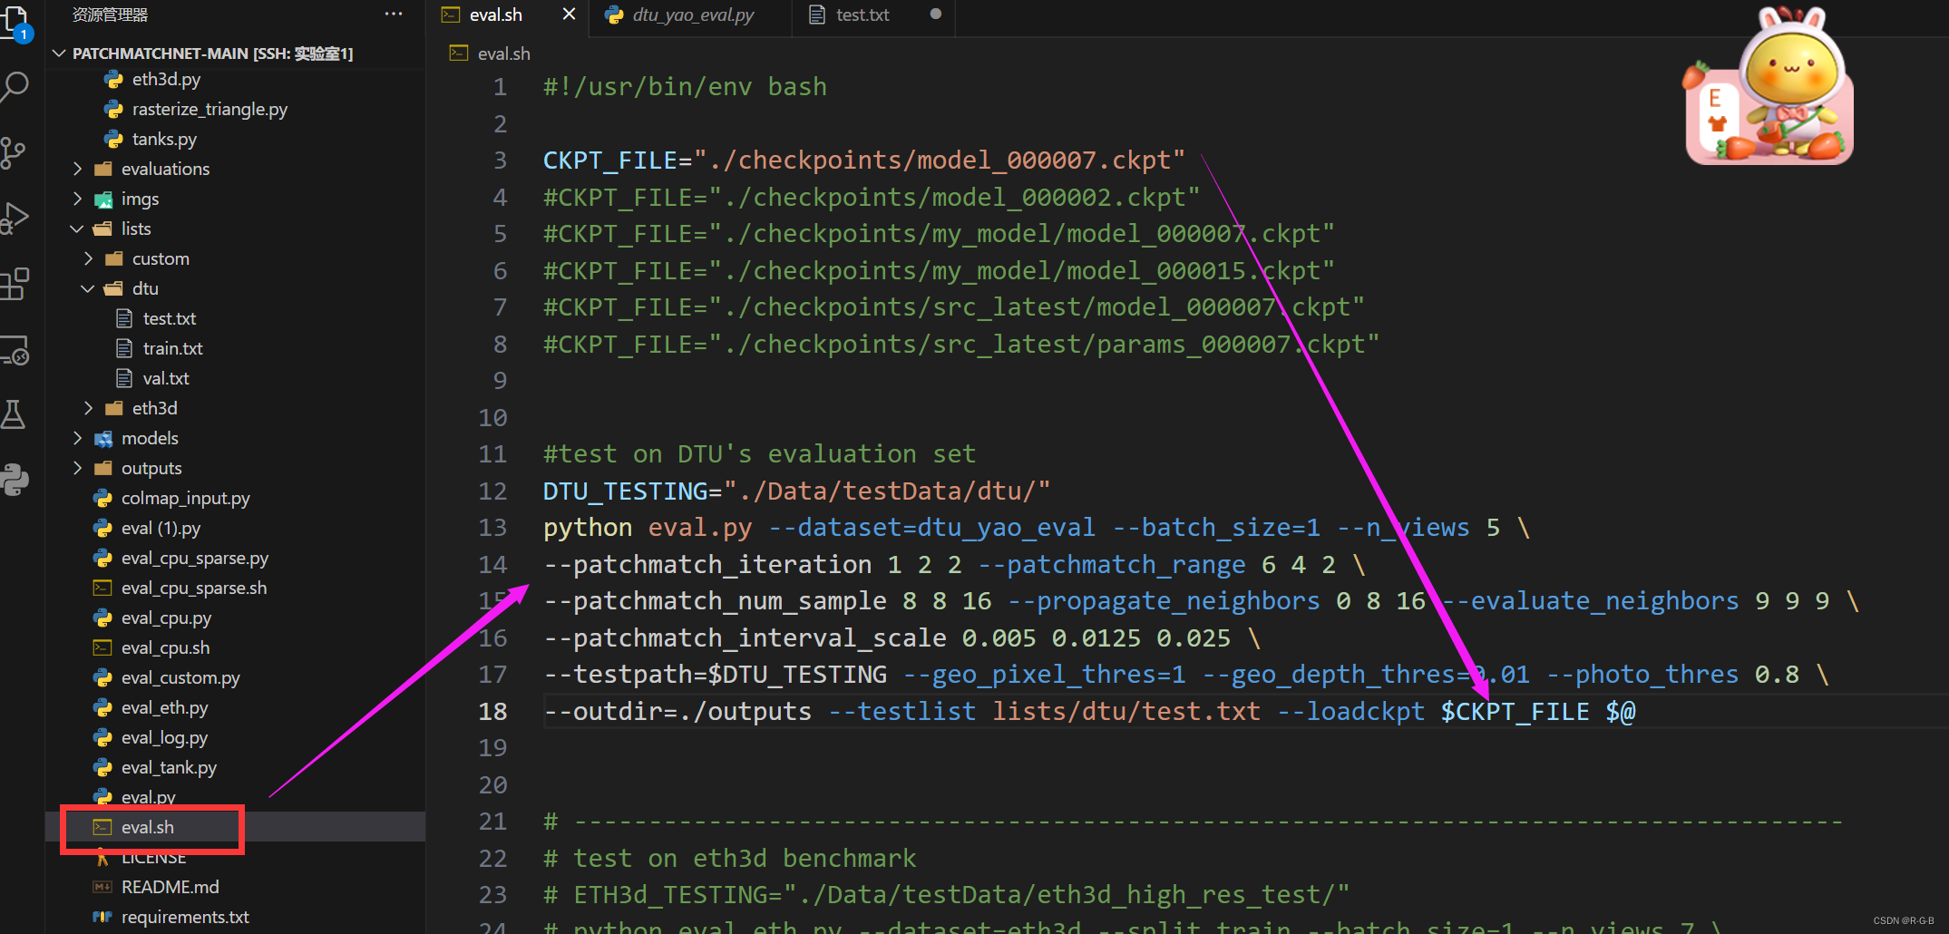
Task: Switch to the test.txt tab
Action: (862, 15)
